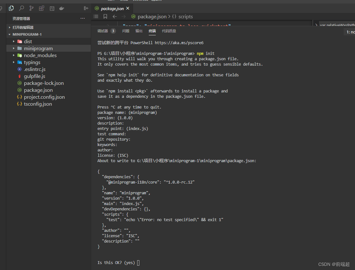Image resolution: width=355 pixels, height=270 pixels.
Task: Open the save-disk icon in sidebar toolbar
Action: [x=52, y=9]
